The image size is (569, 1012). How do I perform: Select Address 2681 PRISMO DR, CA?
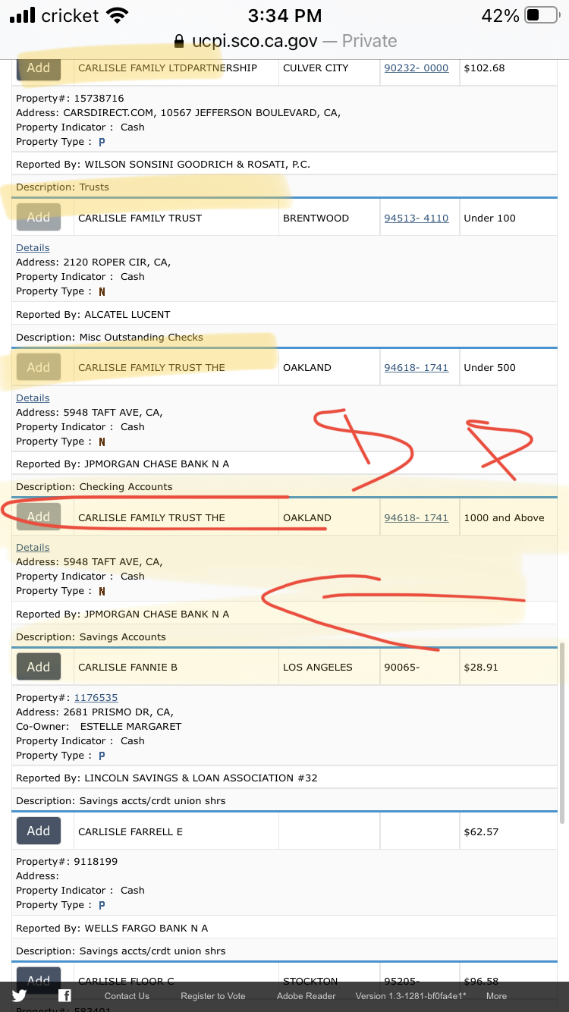[95, 712]
